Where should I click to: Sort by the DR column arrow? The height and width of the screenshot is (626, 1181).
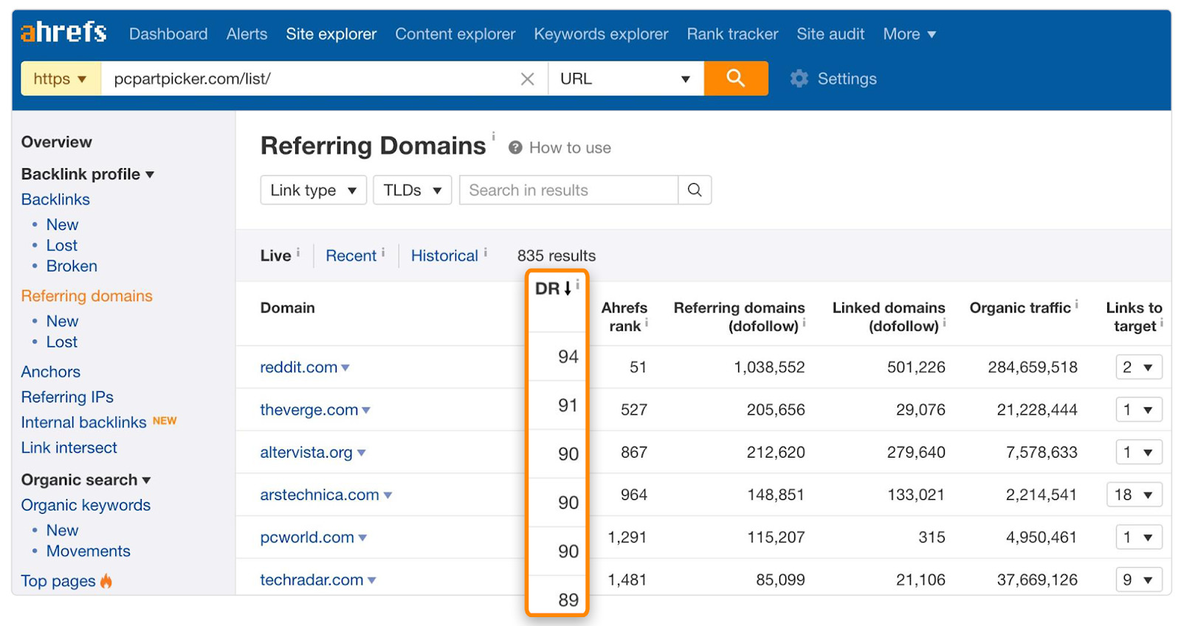(568, 289)
